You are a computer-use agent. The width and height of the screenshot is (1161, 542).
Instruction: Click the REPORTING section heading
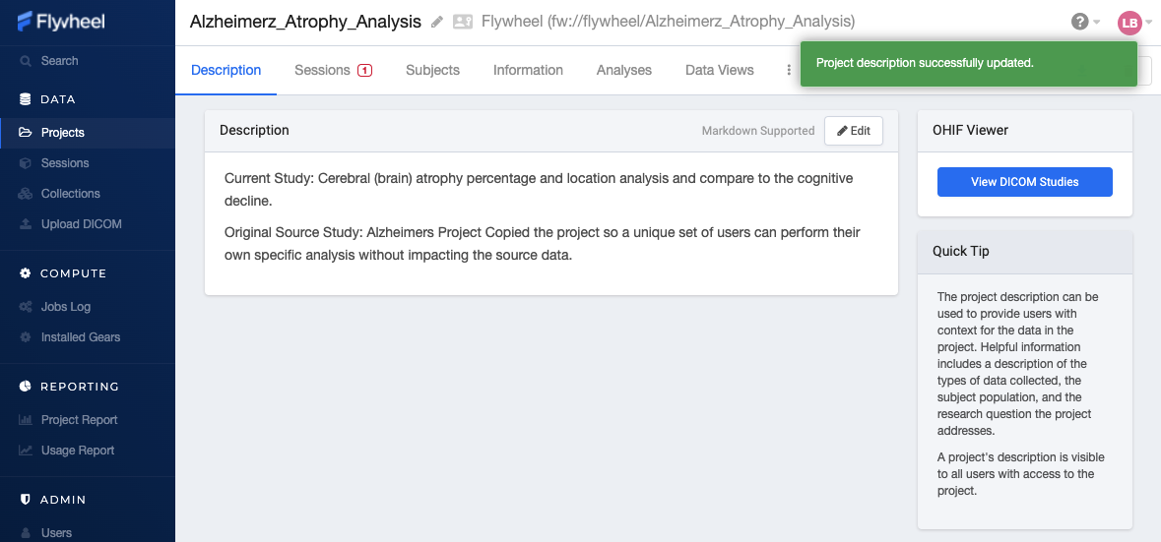point(79,386)
